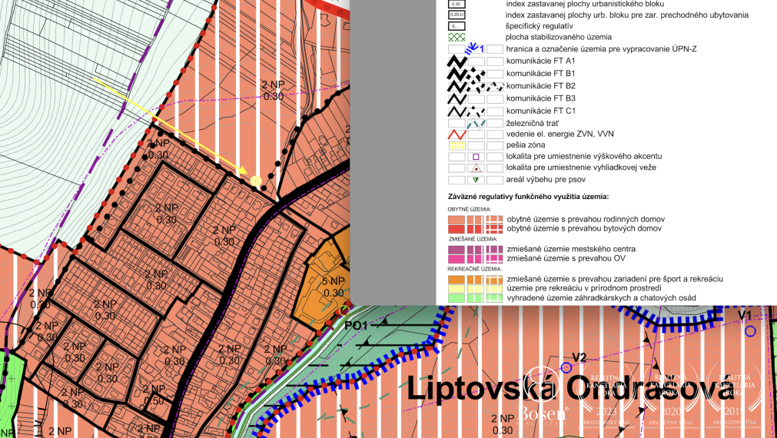Click the 'PO1' label on the map
777x438 pixels.
(356, 326)
